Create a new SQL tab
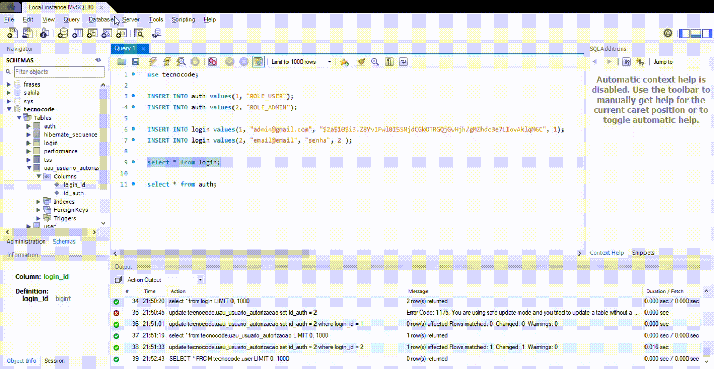Viewport: 714px width, 369px height. click(12, 34)
